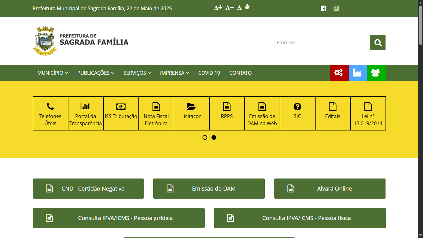This screenshot has width=423, height=238.
Task: Open the COVID 19 menu item
Action: 209,73
